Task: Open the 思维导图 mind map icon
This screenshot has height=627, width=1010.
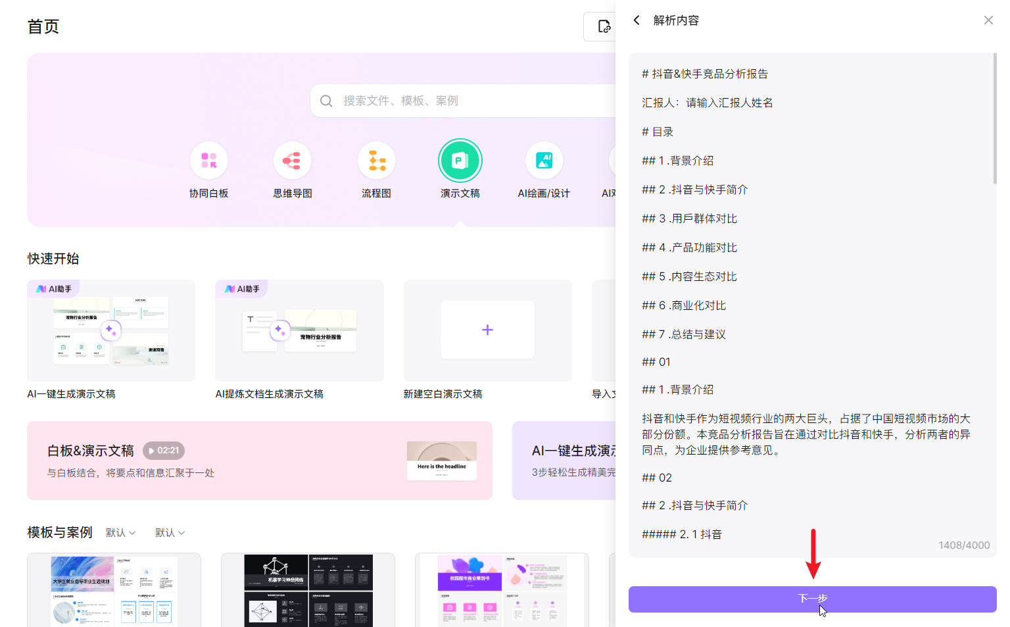Action: [x=293, y=161]
